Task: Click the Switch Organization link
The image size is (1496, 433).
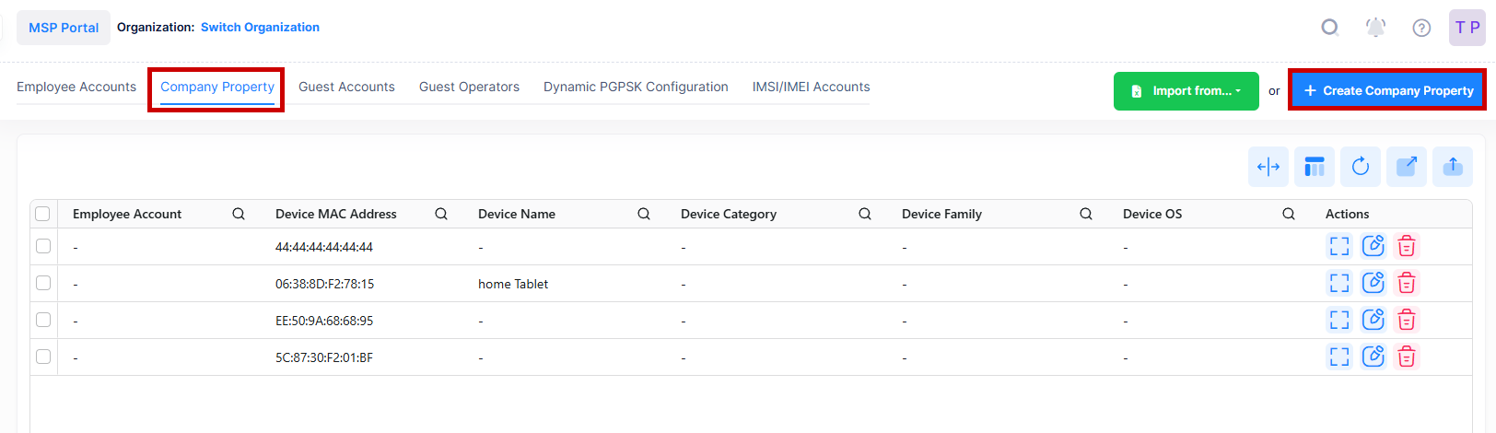Action: [x=260, y=28]
